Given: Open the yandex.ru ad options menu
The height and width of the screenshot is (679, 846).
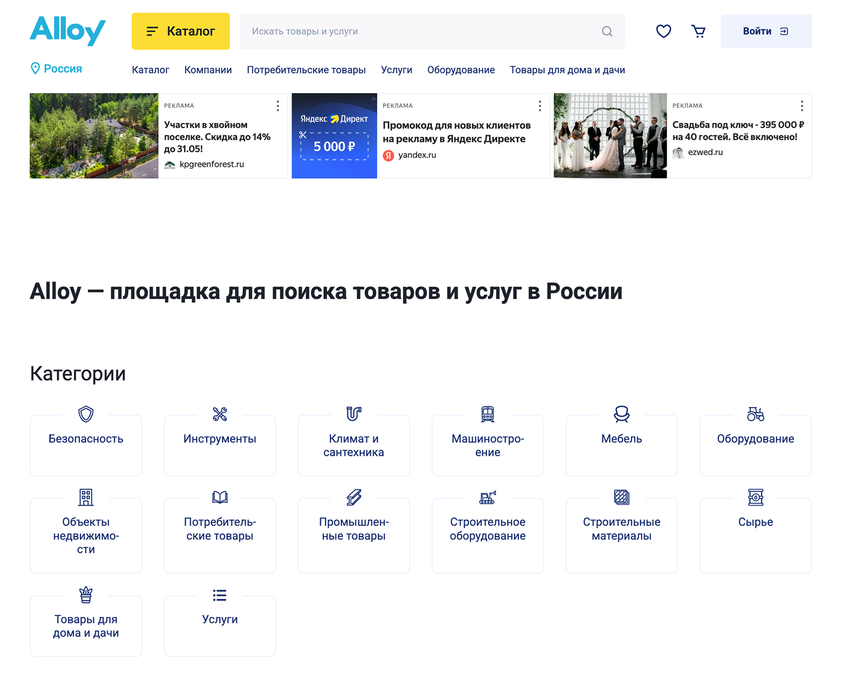Looking at the screenshot, I should tap(540, 106).
